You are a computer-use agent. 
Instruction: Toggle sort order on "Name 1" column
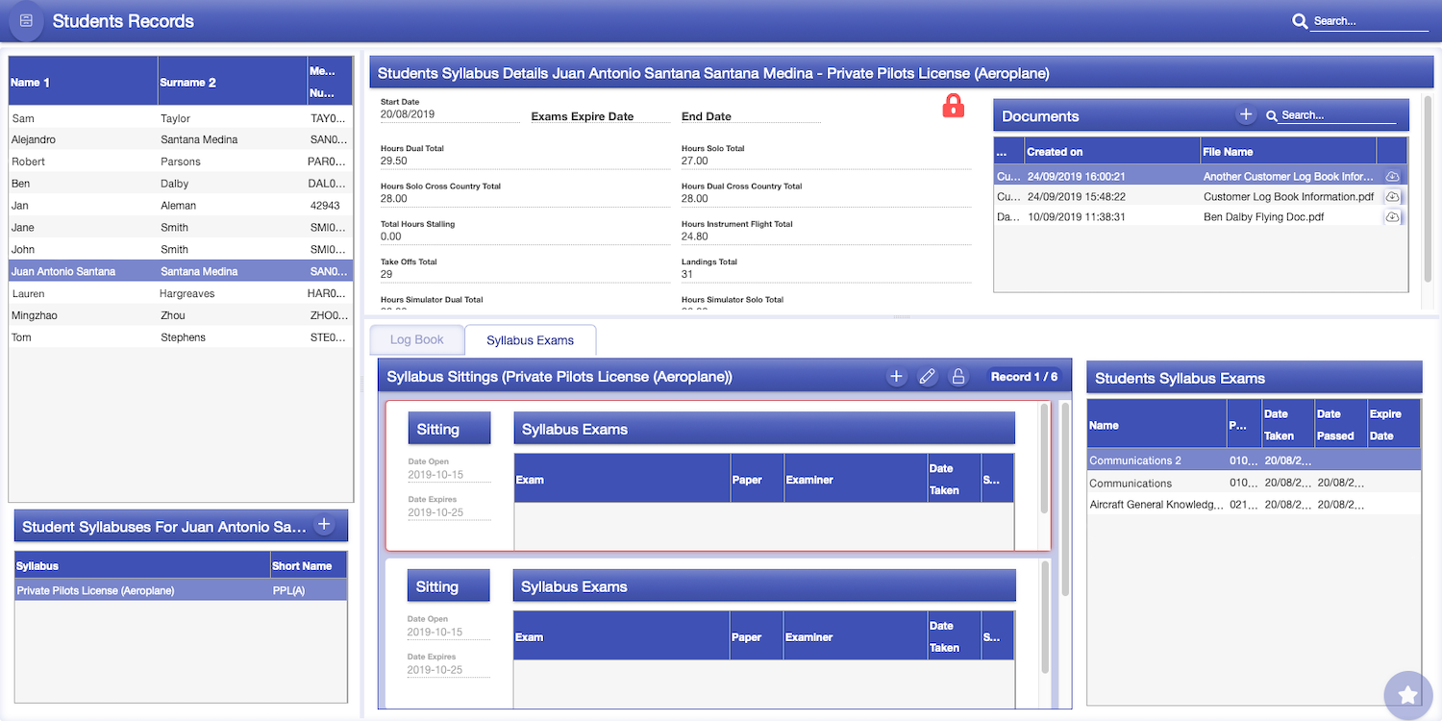(x=30, y=83)
